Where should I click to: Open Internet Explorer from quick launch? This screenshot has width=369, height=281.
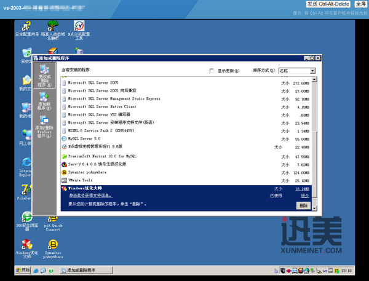point(36,271)
